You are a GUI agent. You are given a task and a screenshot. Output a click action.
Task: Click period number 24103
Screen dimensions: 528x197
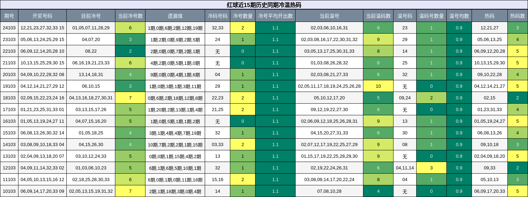[x=9, y=28]
